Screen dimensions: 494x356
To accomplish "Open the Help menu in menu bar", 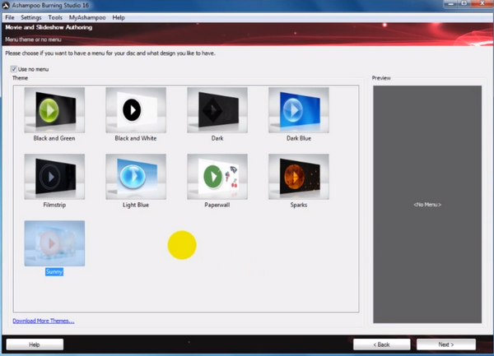I will [x=119, y=17].
